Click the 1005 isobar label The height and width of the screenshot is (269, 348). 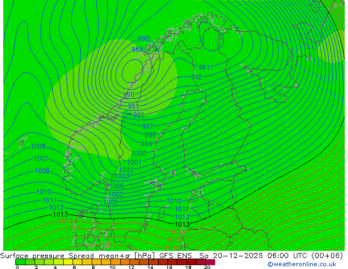pyautogui.click(x=117, y=186)
